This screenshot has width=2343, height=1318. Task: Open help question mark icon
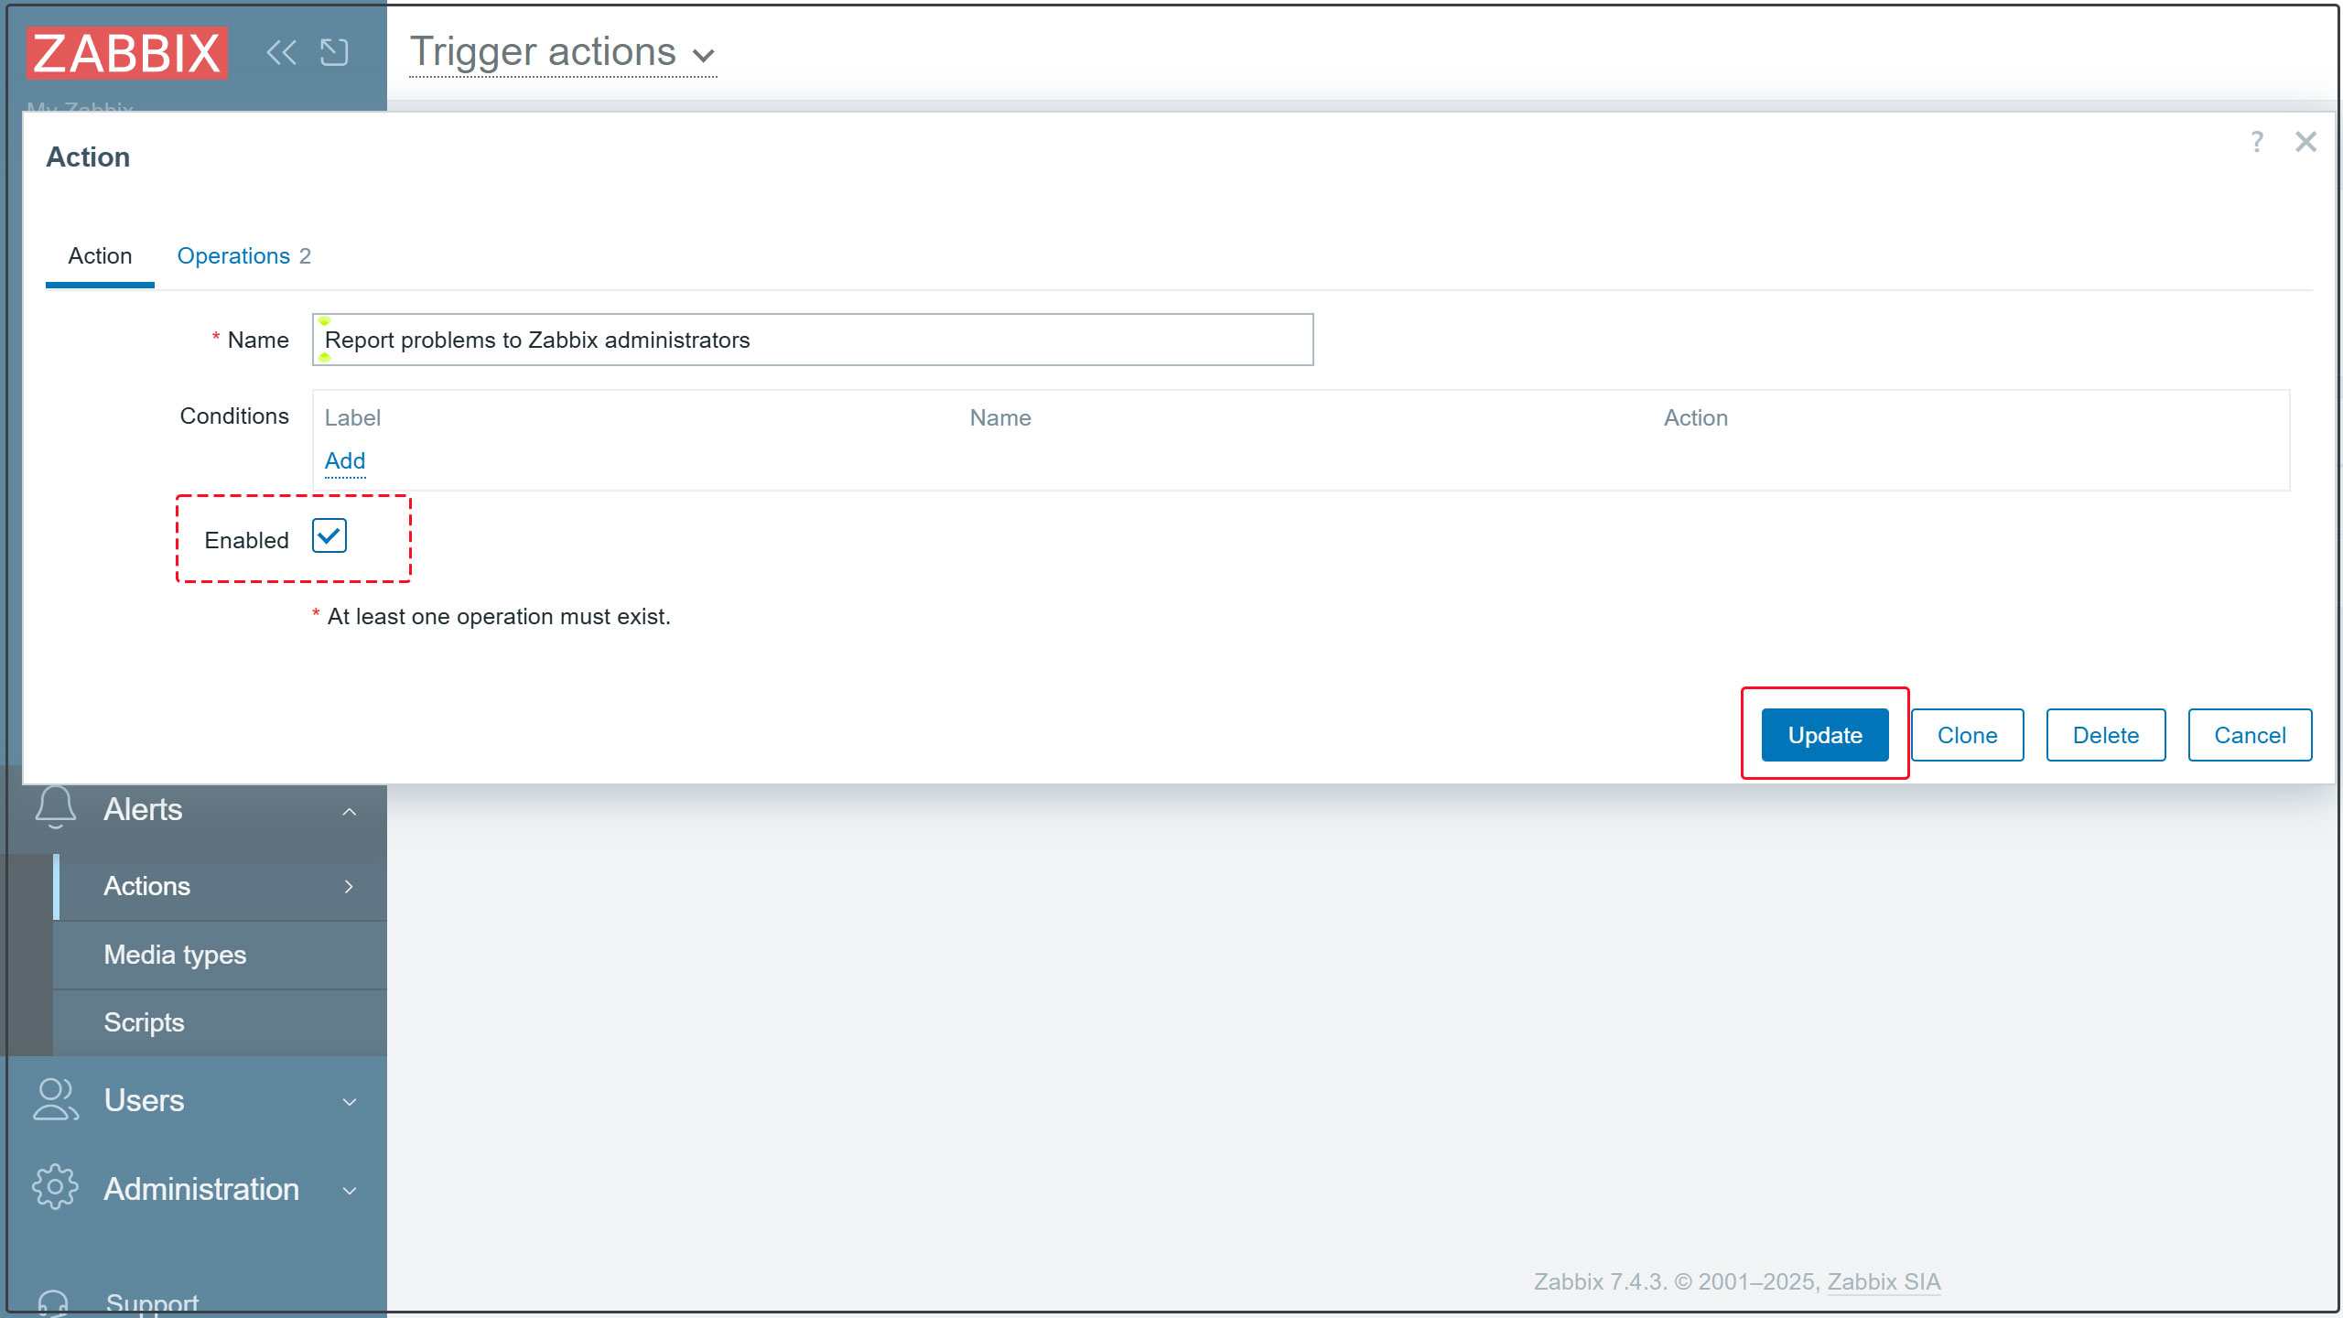tap(2256, 142)
